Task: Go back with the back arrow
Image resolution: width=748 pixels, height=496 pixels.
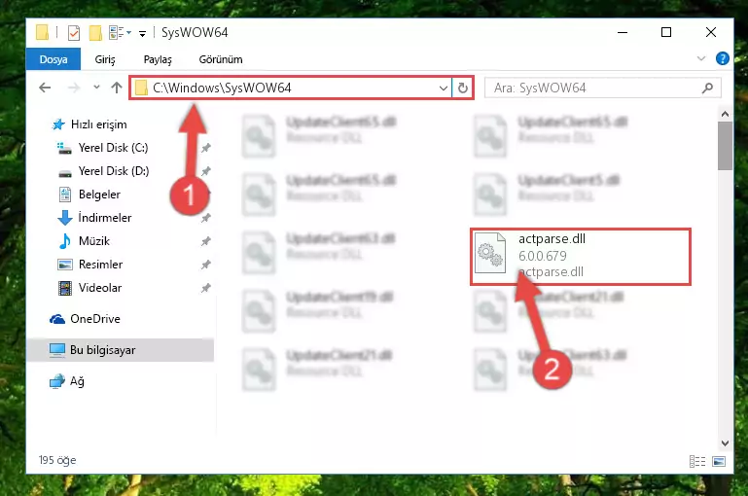Action: [45, 88]
